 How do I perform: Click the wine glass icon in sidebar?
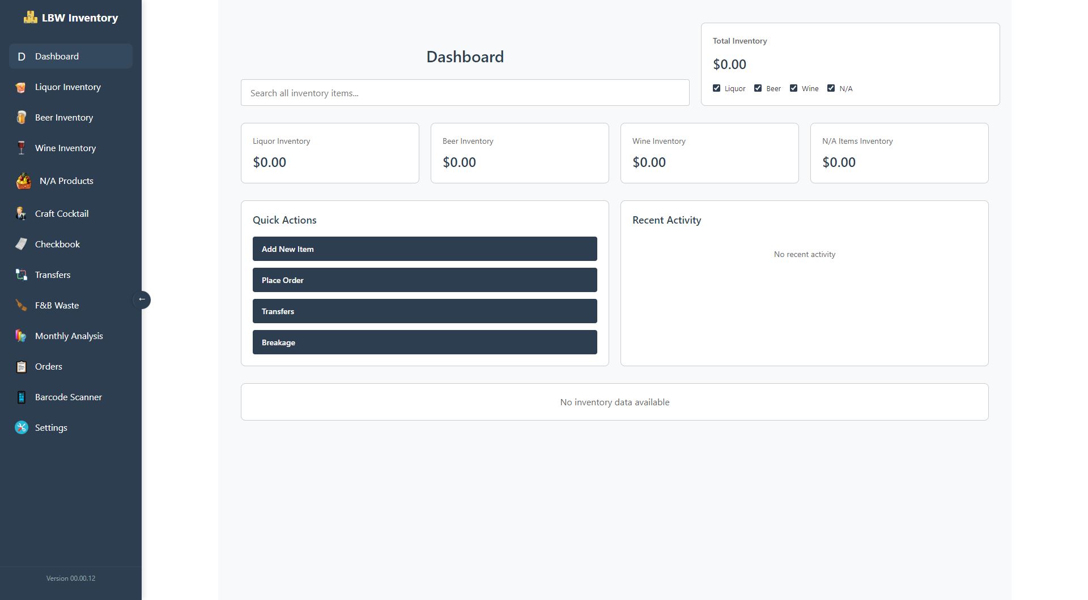coord(21,148)
